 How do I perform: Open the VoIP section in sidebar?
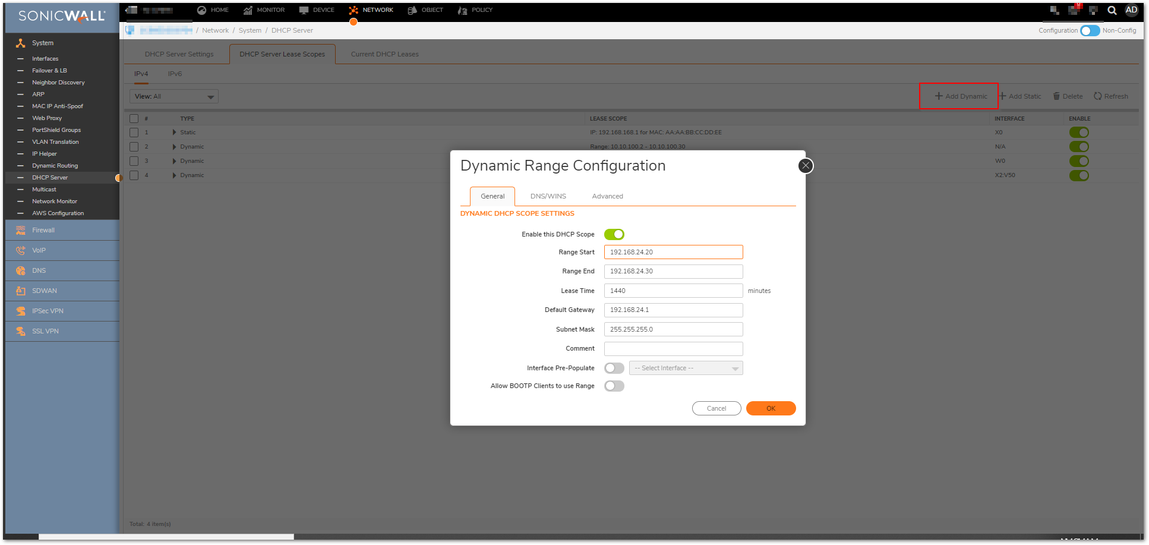coord(39,250)
